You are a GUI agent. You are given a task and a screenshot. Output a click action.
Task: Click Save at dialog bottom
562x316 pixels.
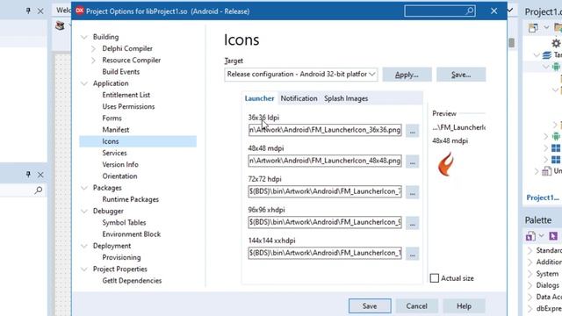(x=370, y=306)
